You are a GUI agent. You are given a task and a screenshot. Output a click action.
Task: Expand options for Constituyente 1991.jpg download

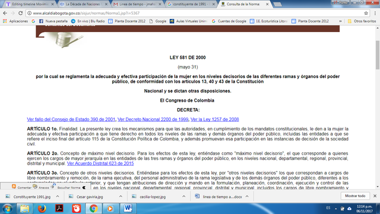tap(58, 197)
